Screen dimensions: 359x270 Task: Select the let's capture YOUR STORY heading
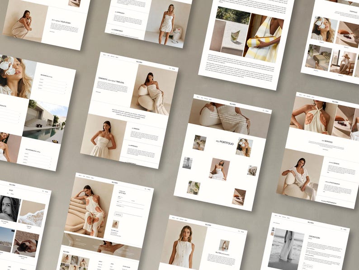[61, 22]
